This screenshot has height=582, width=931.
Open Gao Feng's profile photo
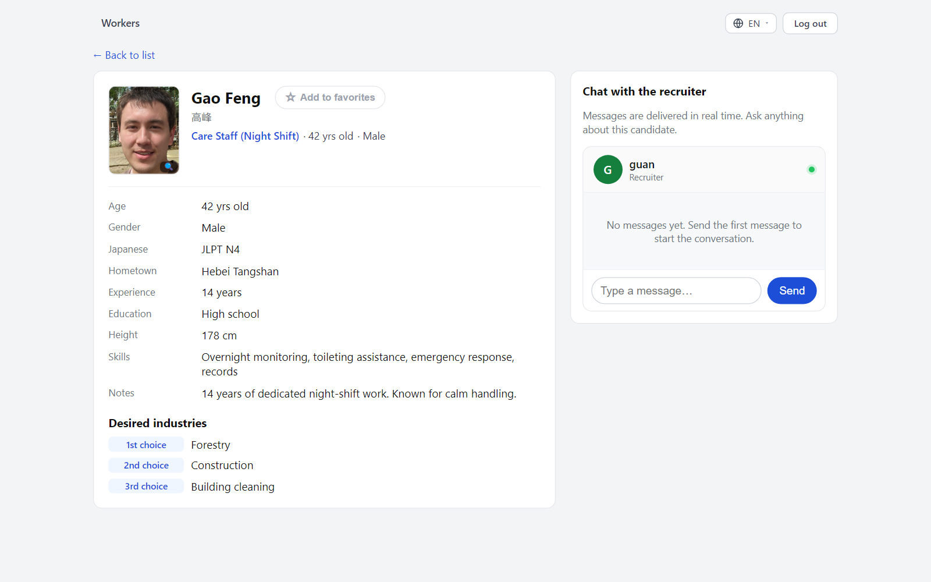144,130
